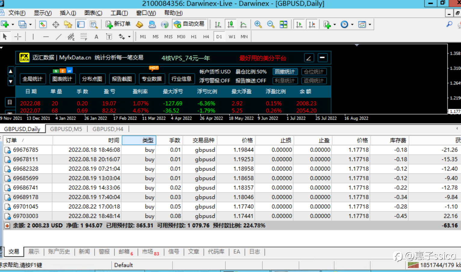Select the trendline drawing tool
Image resolution: width=461 pixels, height=272 pixels.
[58, 37]
